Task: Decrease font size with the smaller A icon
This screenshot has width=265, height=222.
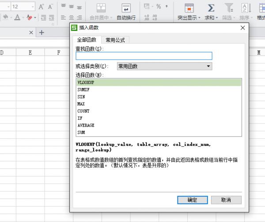Action: 50,7
